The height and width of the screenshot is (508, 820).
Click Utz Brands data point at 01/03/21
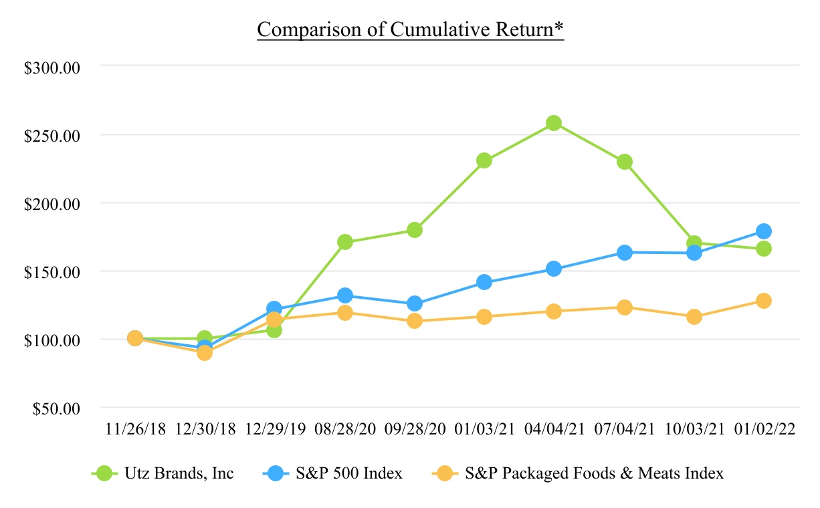click(x=484, y=160)
